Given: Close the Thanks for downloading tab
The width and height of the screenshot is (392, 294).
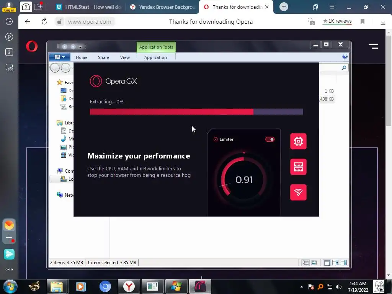Looking at the screenshot, I should click(x=267, y=7).
